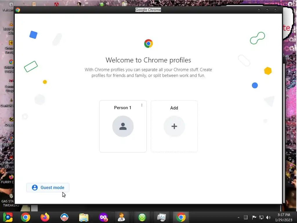Select the Falcon recycle bin desktop icon
297x223 pixels.
point(8,6)
